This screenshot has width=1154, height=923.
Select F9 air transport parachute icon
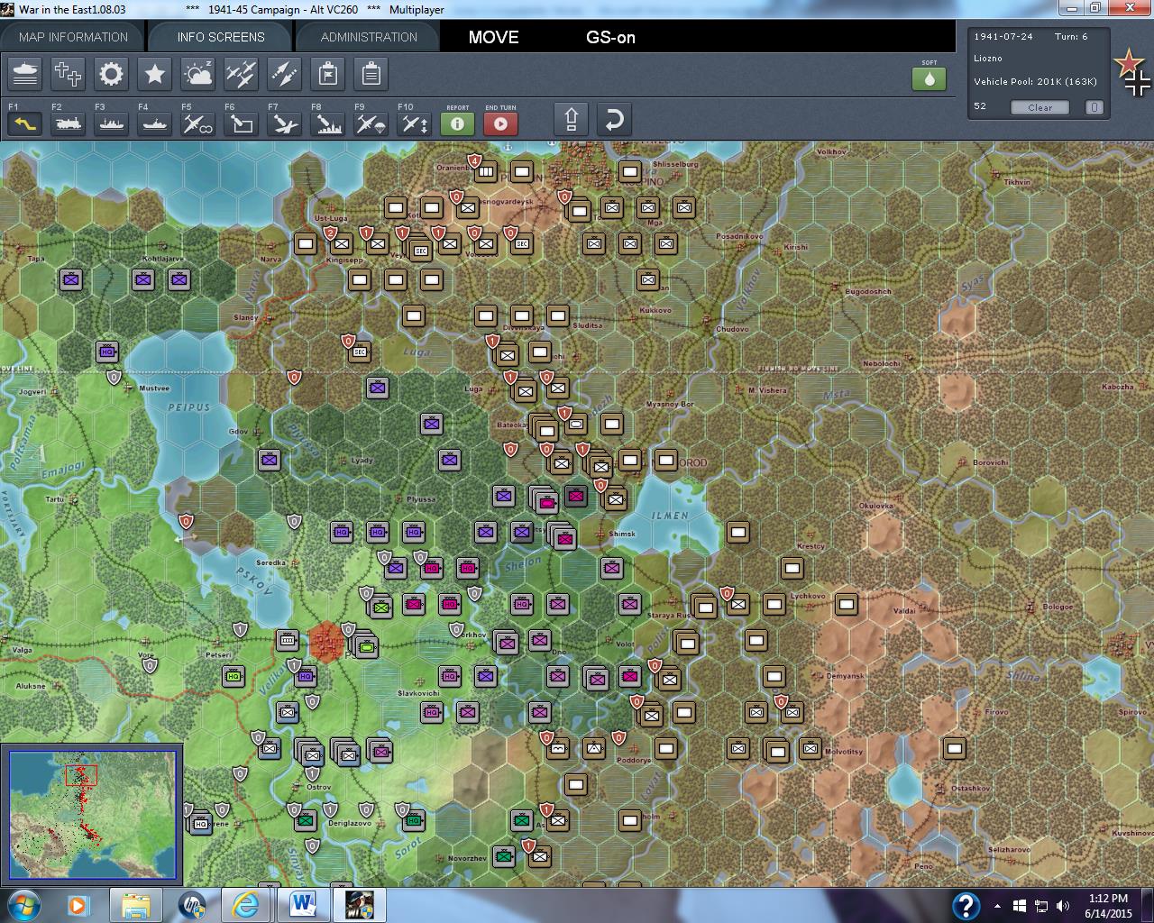click(371, 123)
